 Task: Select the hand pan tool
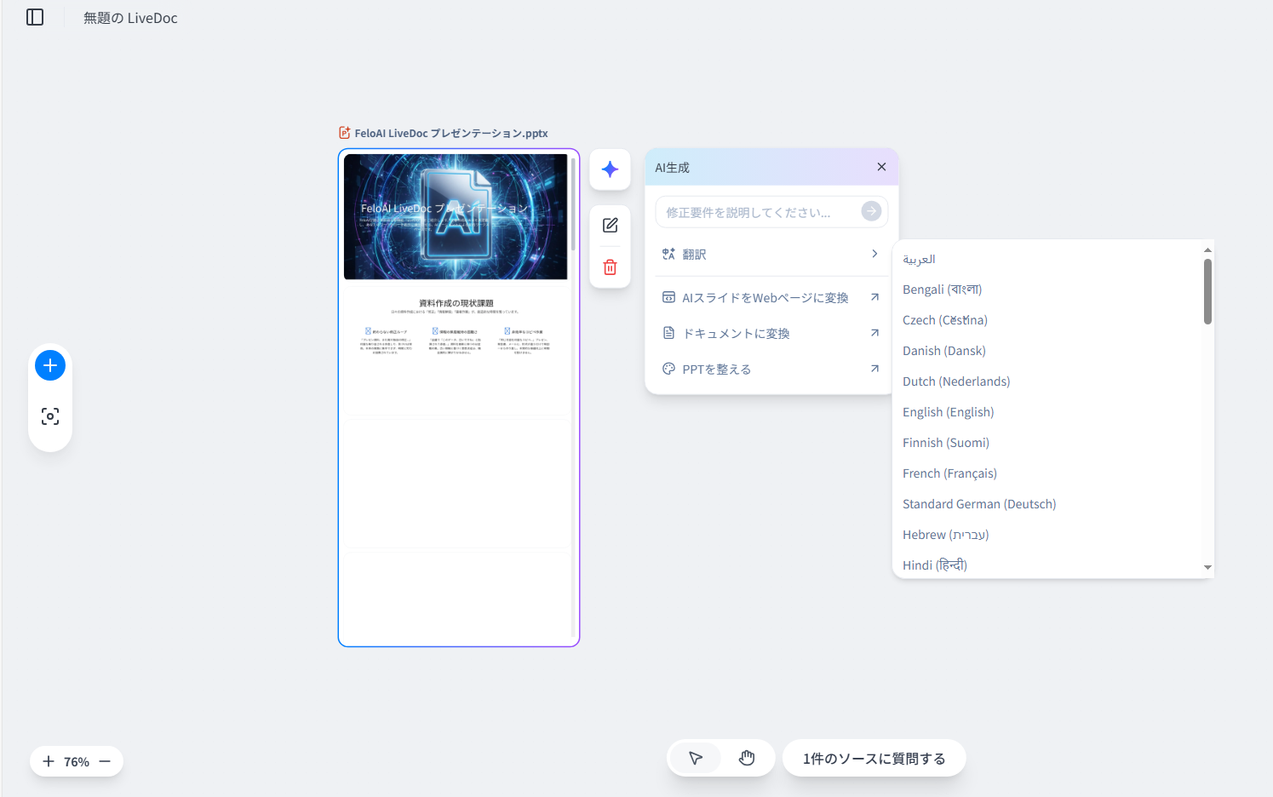click(x=747, y=758)
